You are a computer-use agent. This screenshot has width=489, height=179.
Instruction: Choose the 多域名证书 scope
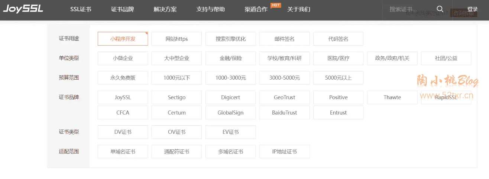pos(230,152)
